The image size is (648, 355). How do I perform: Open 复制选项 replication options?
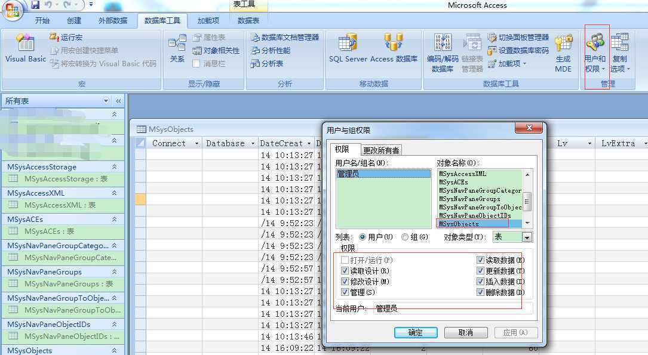[x=620, y=54]
